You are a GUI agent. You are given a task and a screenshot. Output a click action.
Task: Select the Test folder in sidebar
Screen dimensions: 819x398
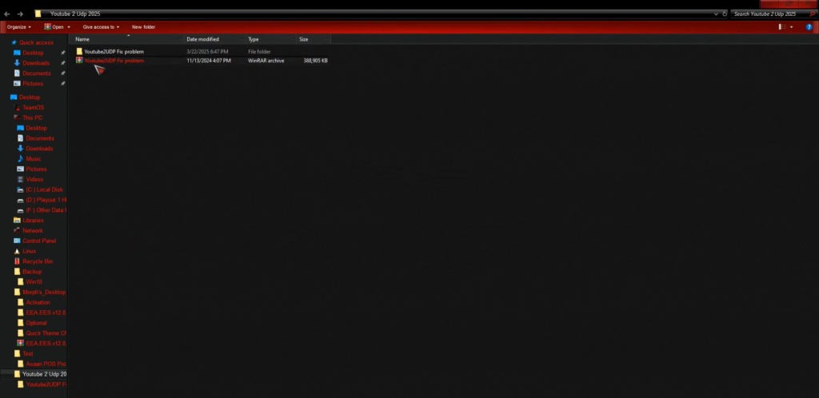(x=28, y=354)
